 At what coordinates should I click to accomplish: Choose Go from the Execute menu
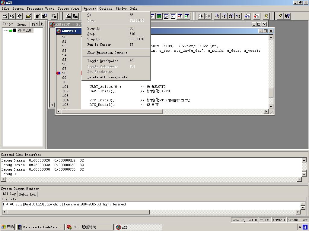[116, 15]
